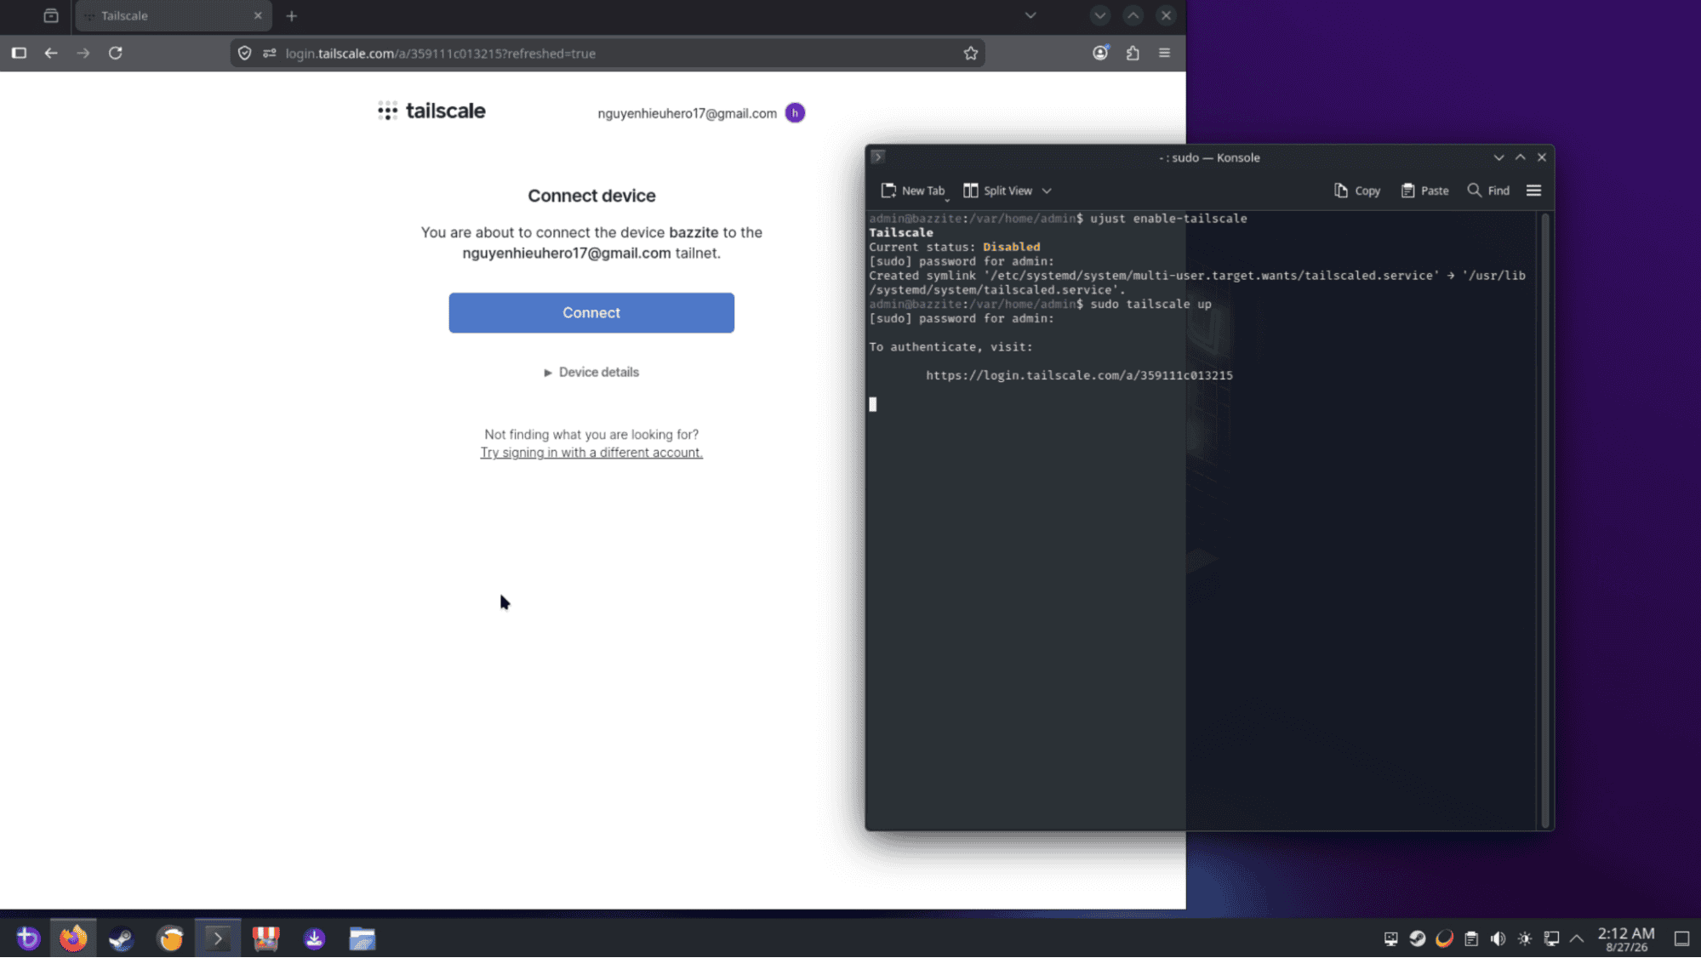Launch Steam from the taskbar
Screen dimensions: 1701x958
[x=121, y=938]
